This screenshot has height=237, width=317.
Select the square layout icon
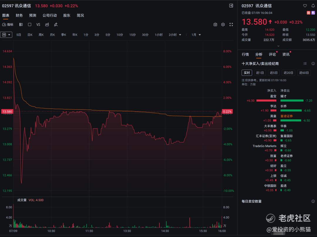point(30,25)
